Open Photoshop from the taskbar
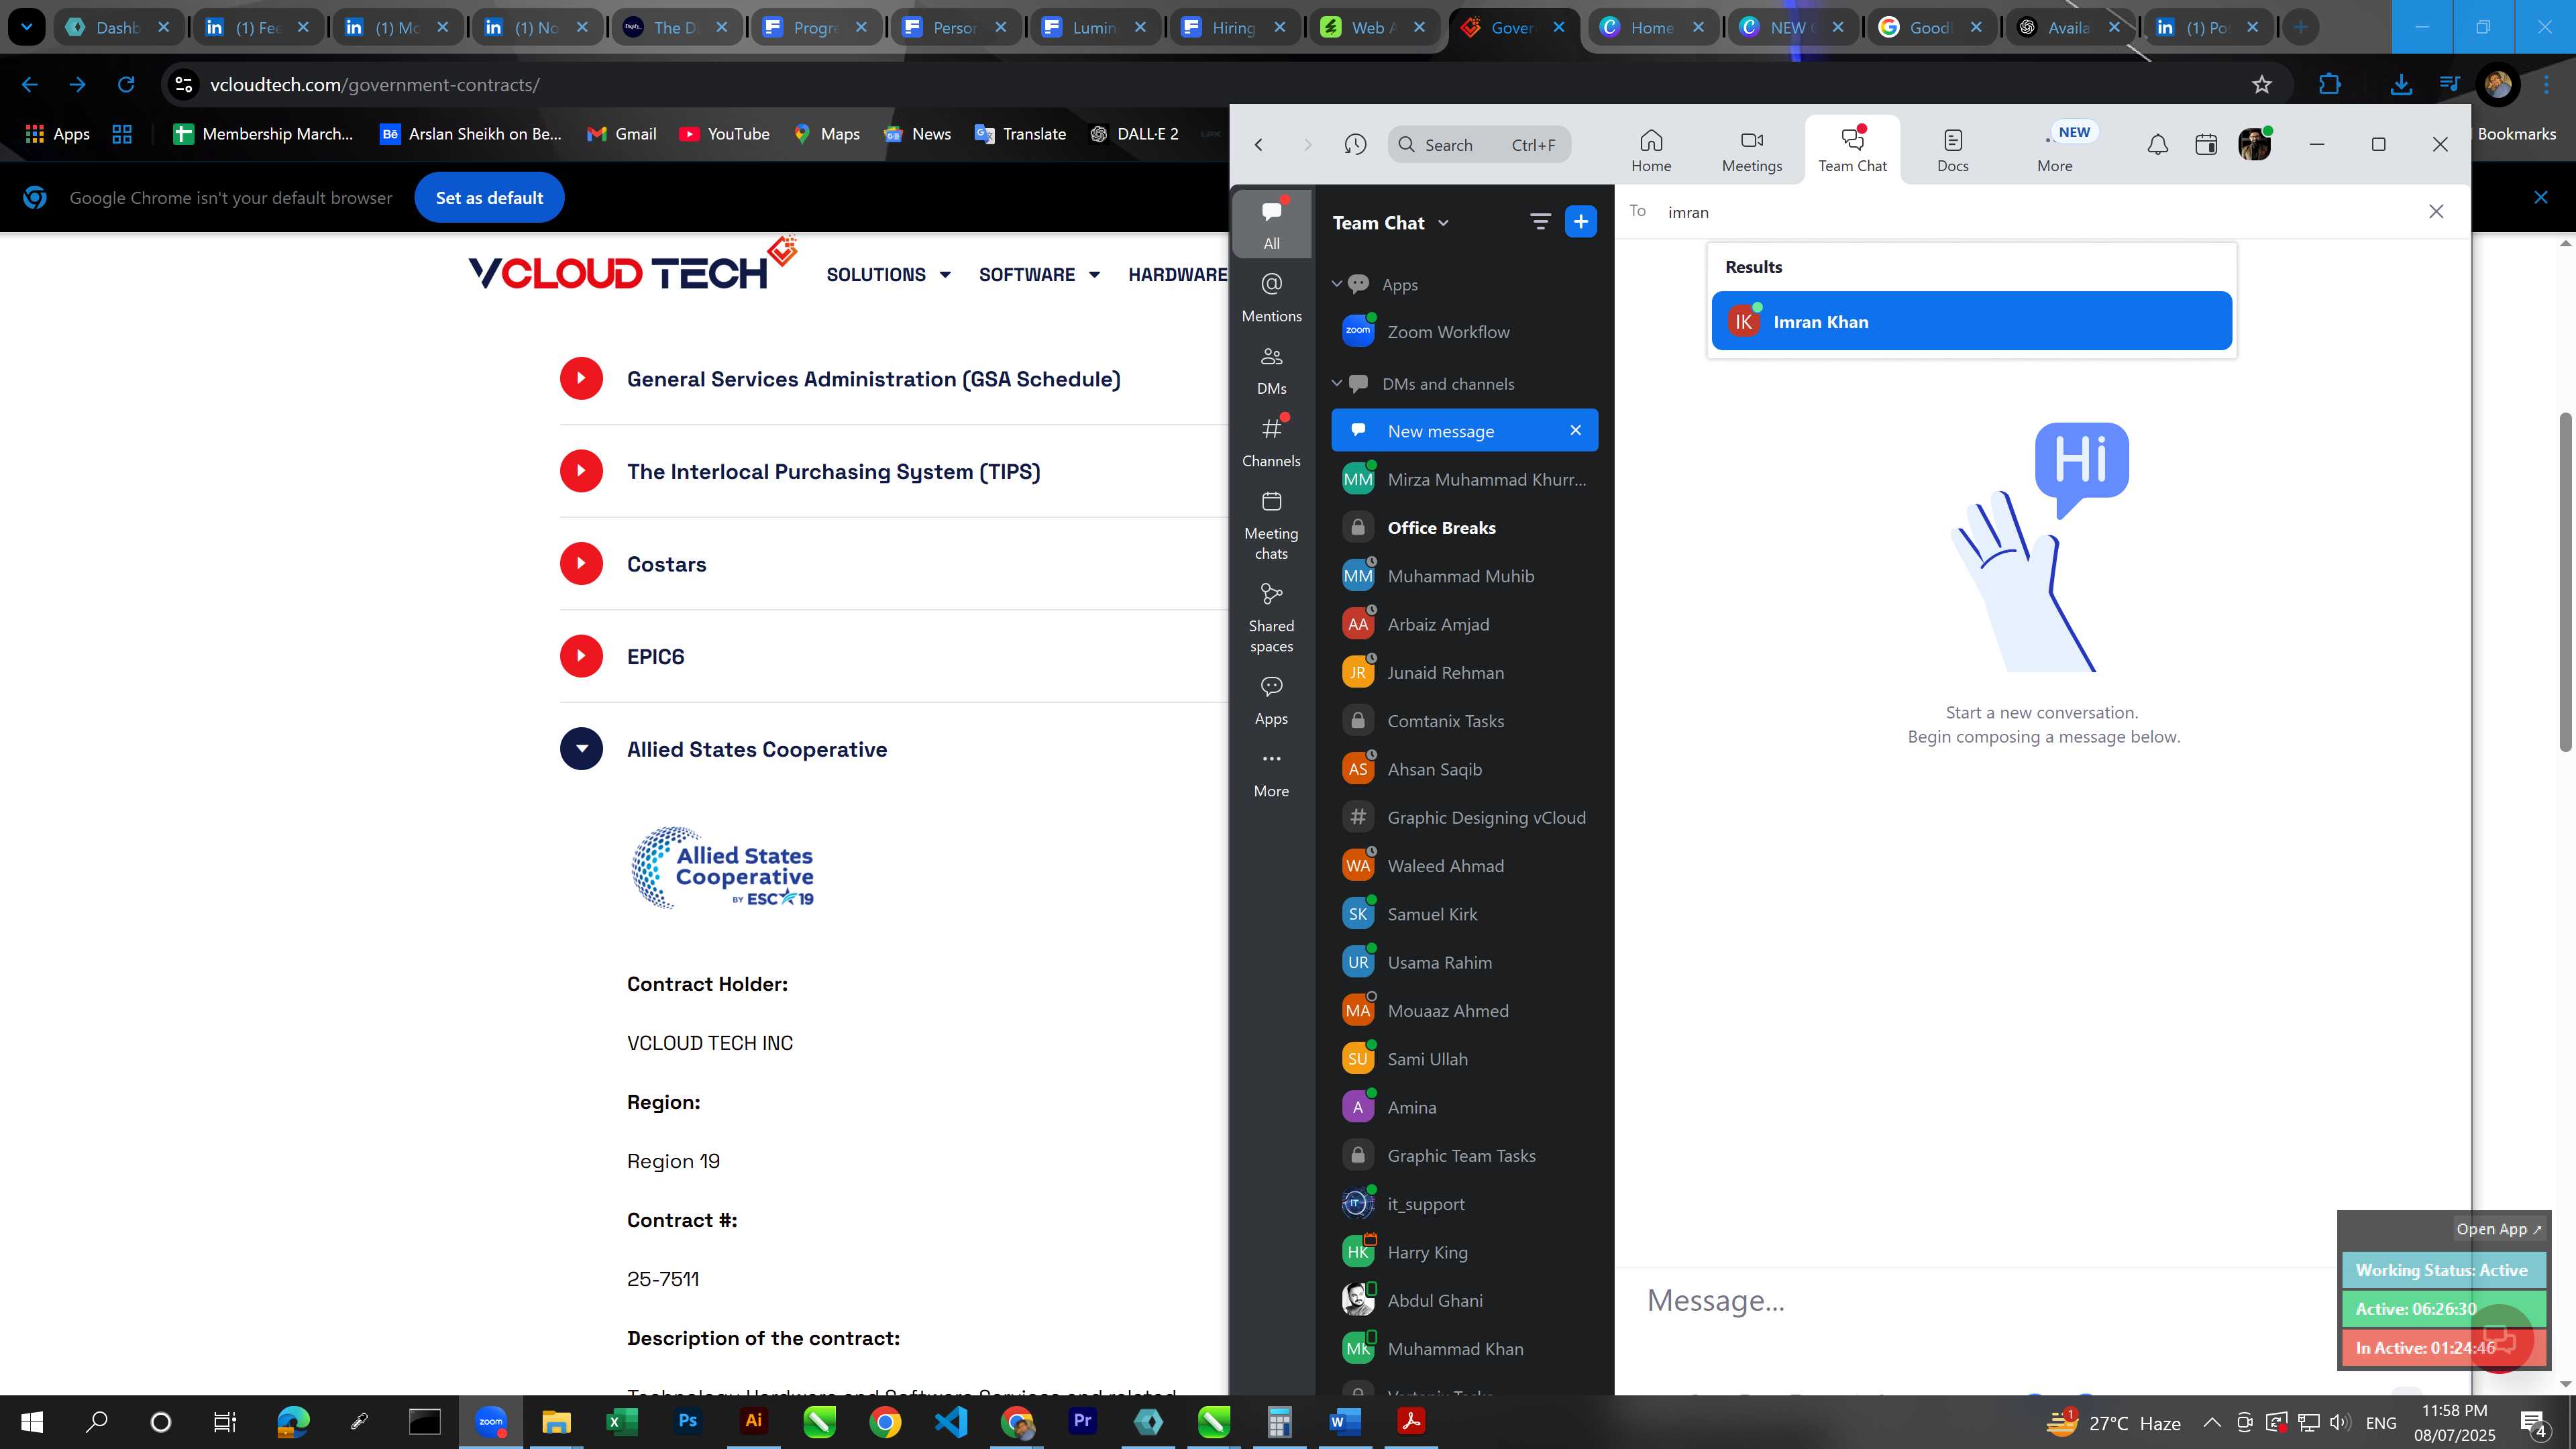The height and width of the screenshot is (1449, 2576). [687, 1421]
